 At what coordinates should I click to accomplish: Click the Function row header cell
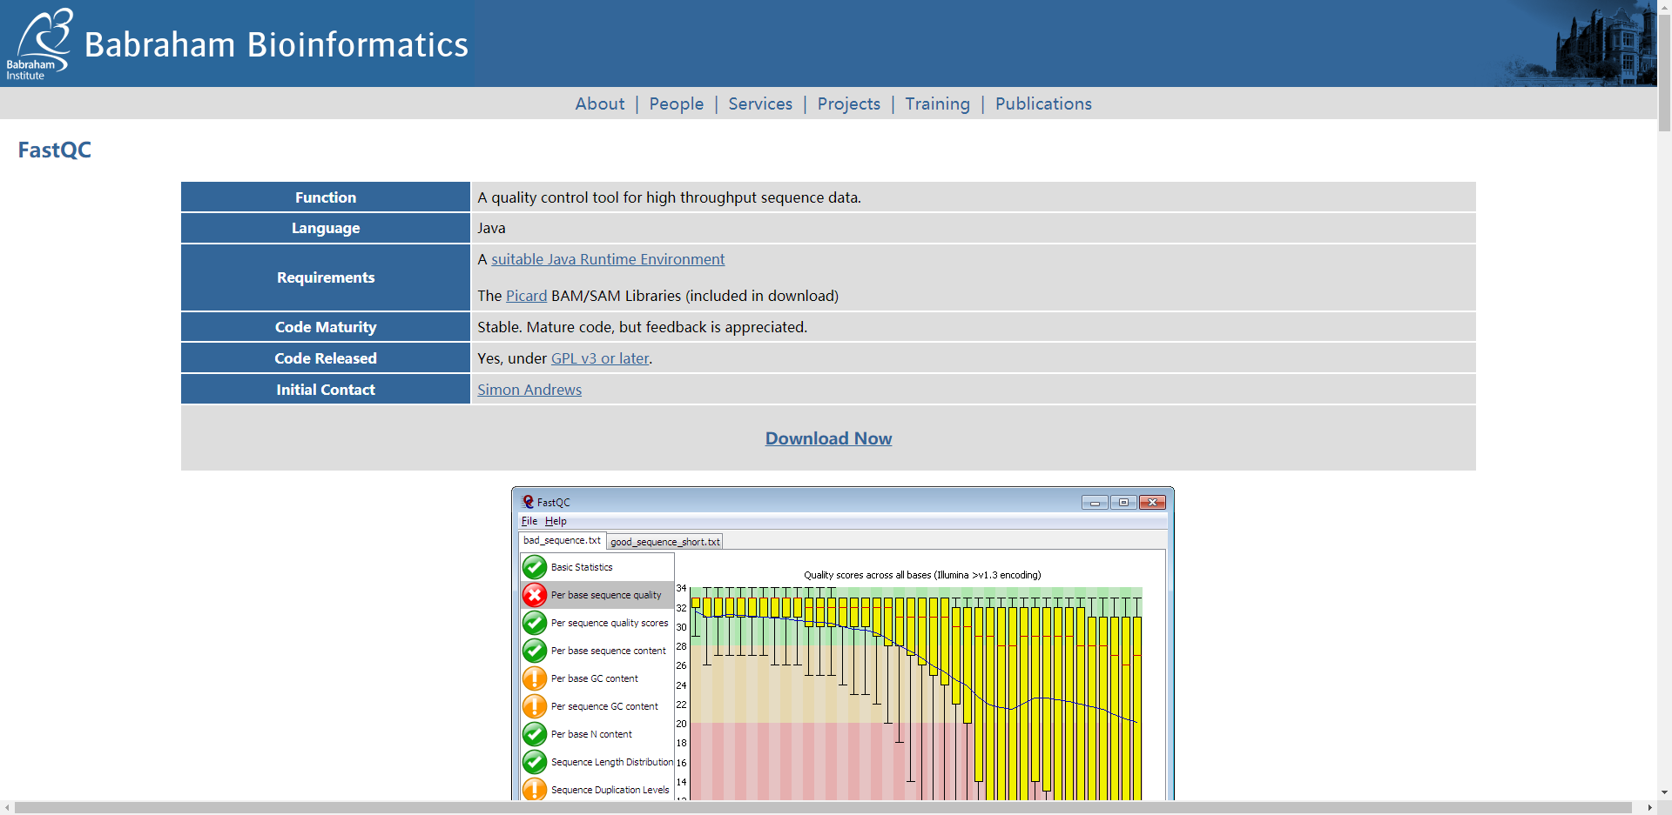pyautogui.click(x=326, y=197)
